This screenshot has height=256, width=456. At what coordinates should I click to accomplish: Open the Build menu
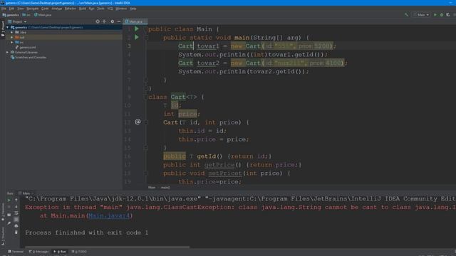83,9
